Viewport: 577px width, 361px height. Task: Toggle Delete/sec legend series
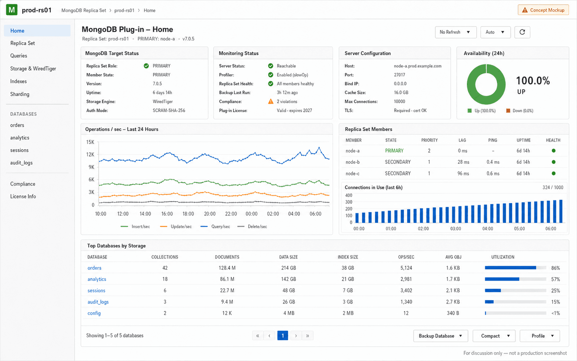click(x=252, y=226)
